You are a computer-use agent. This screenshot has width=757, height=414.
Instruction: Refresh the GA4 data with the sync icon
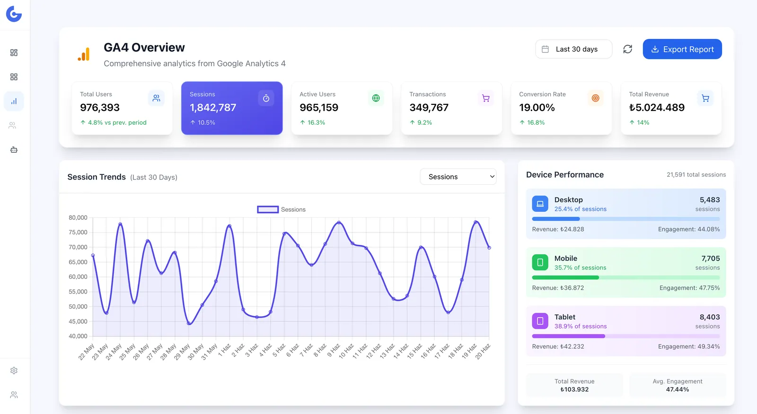pyautogui.click(x=628, y=49)
